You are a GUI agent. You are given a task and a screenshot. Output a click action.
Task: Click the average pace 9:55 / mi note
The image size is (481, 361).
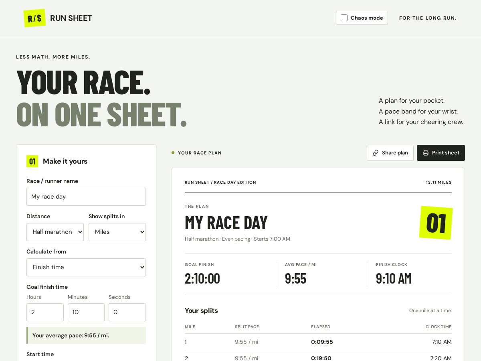tap(86, 335)
